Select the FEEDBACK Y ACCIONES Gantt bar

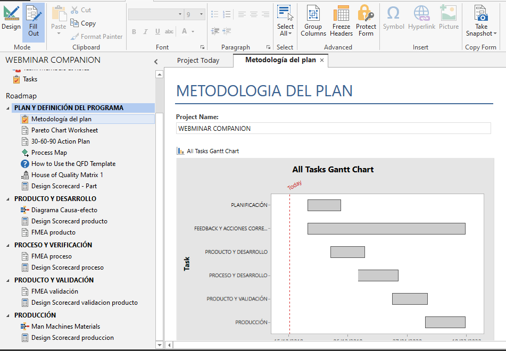386,229
